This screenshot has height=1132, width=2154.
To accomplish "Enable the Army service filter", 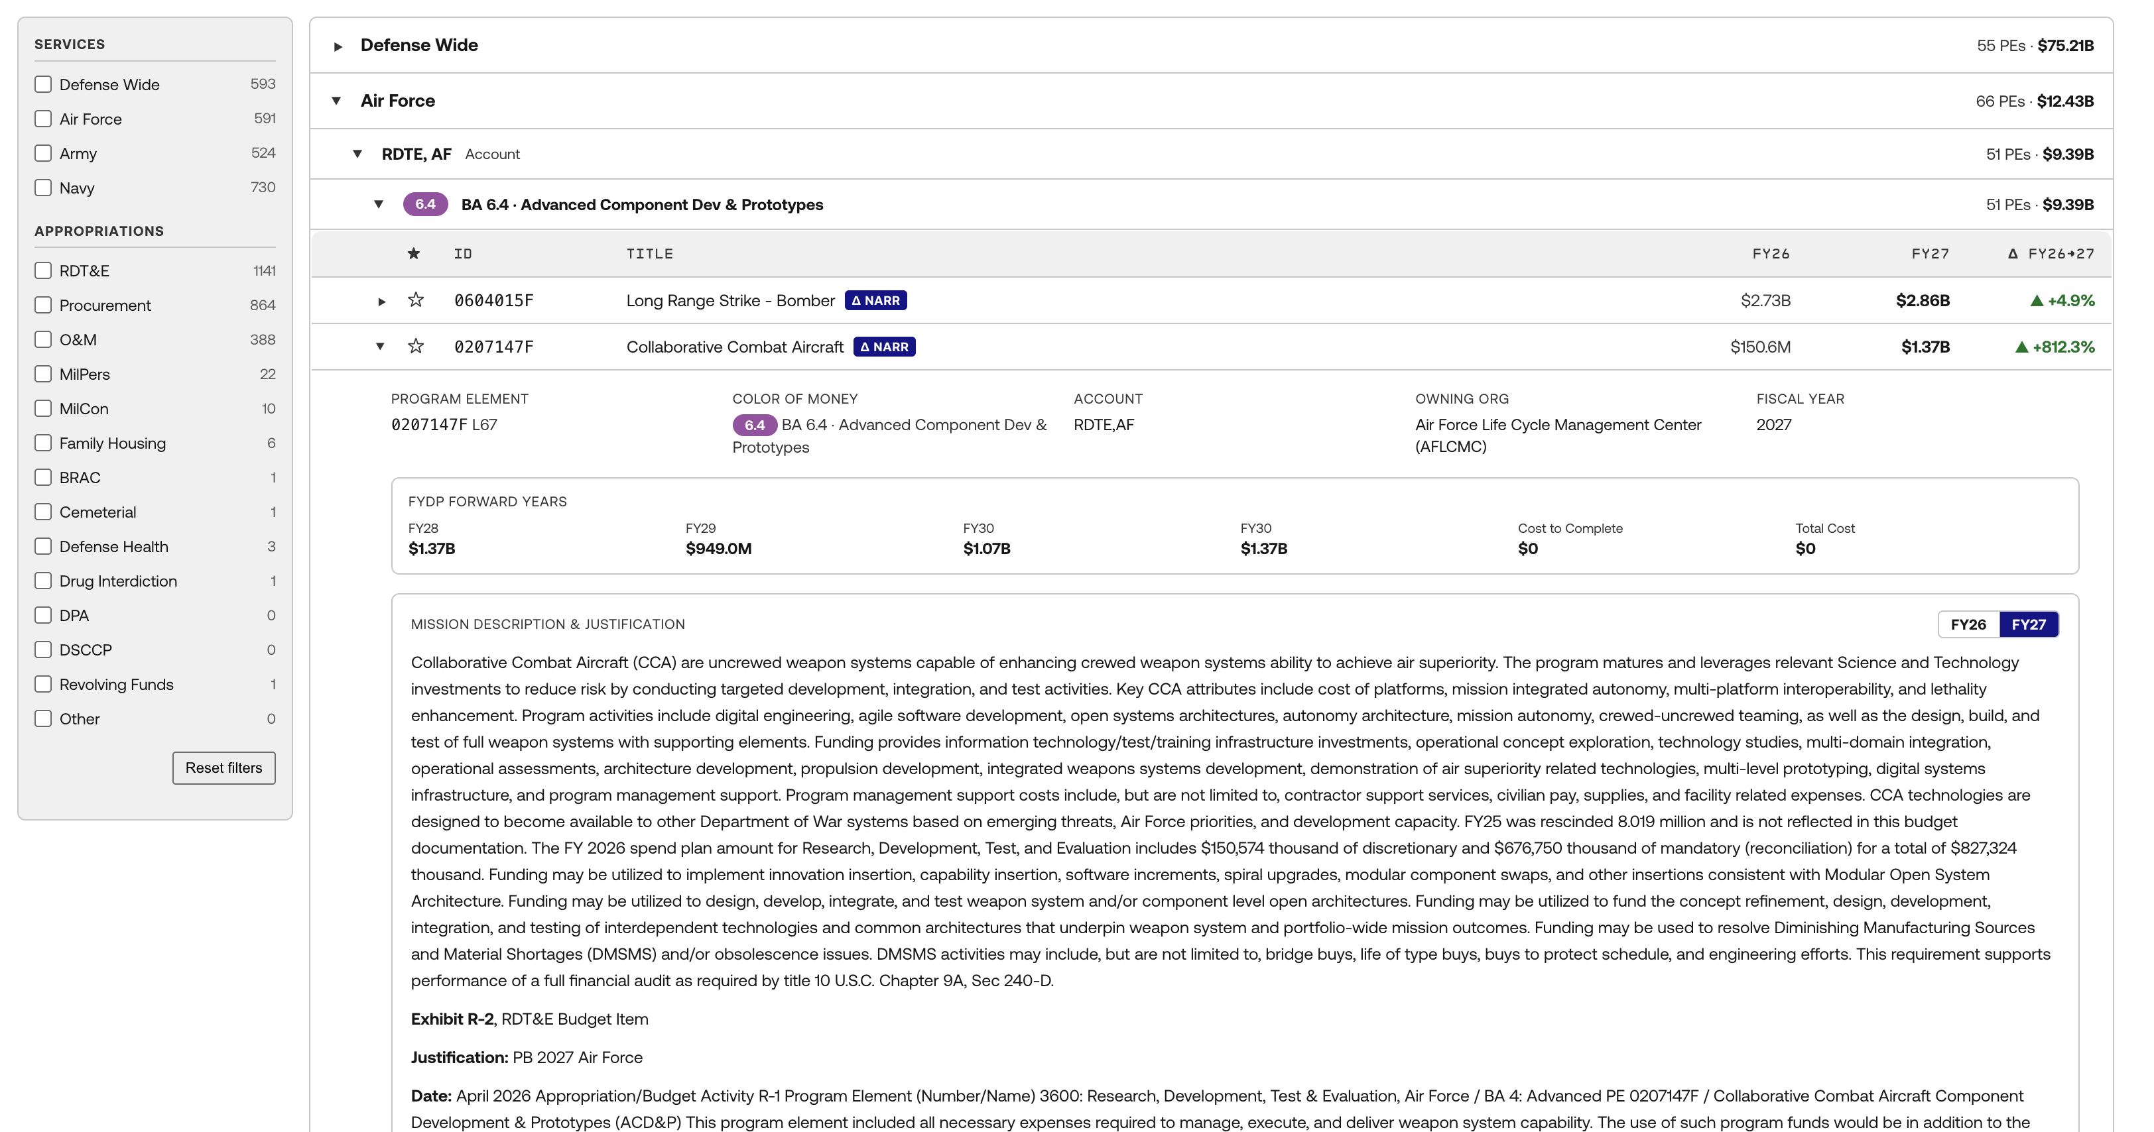I will pyautogui.click(x=44, y=153).
